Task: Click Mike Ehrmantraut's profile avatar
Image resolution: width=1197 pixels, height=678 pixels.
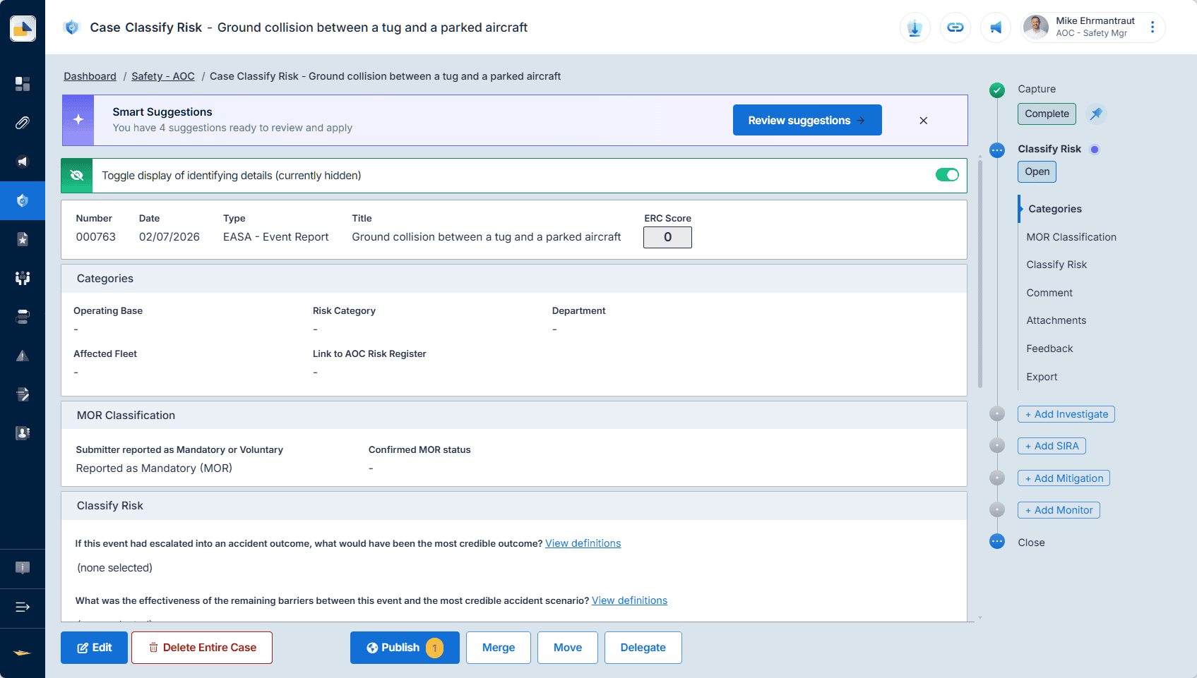Action: tap(1036, 27)
